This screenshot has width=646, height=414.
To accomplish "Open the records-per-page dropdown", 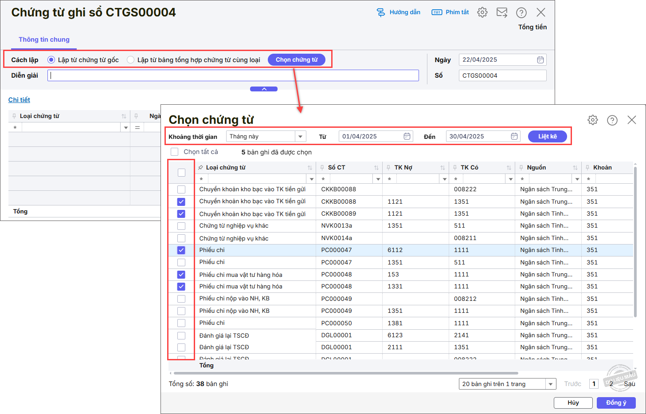I will (550, 384).
